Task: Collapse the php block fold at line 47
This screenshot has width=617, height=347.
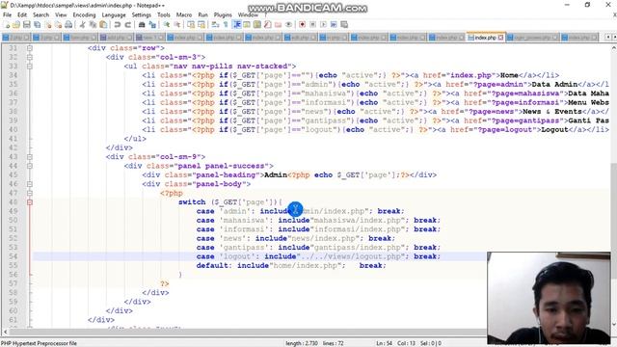Action: [30, 193]
